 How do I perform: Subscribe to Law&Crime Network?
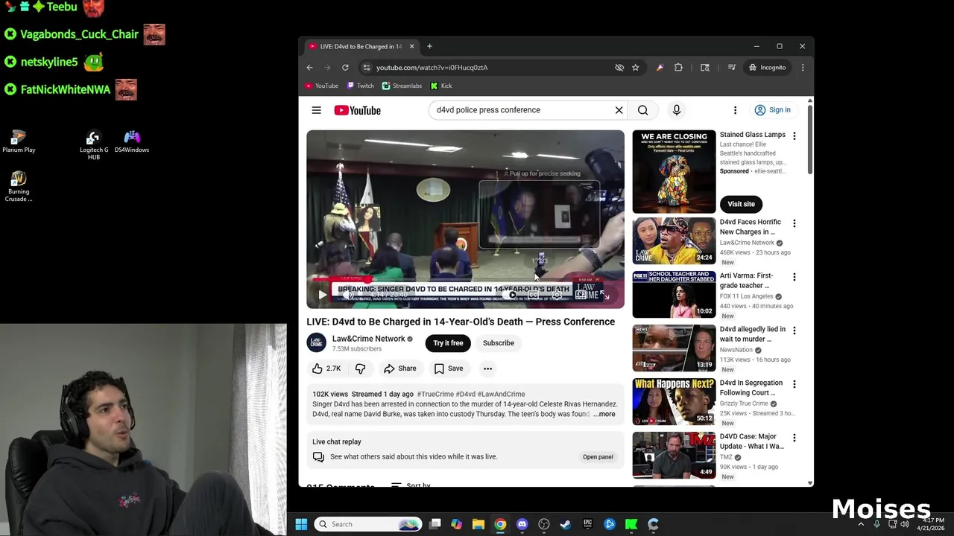pyautogui.click(x=499, y=343)
